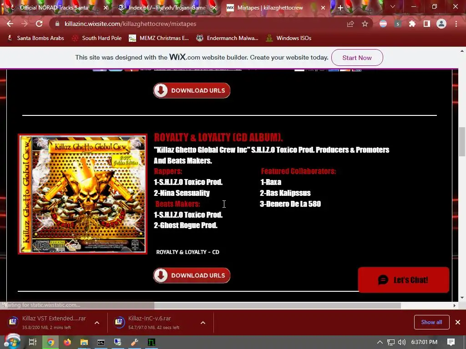This screenshot has width=466, height=349.
Task: Toggle the browser side panel icon
Action: [427, 24]
